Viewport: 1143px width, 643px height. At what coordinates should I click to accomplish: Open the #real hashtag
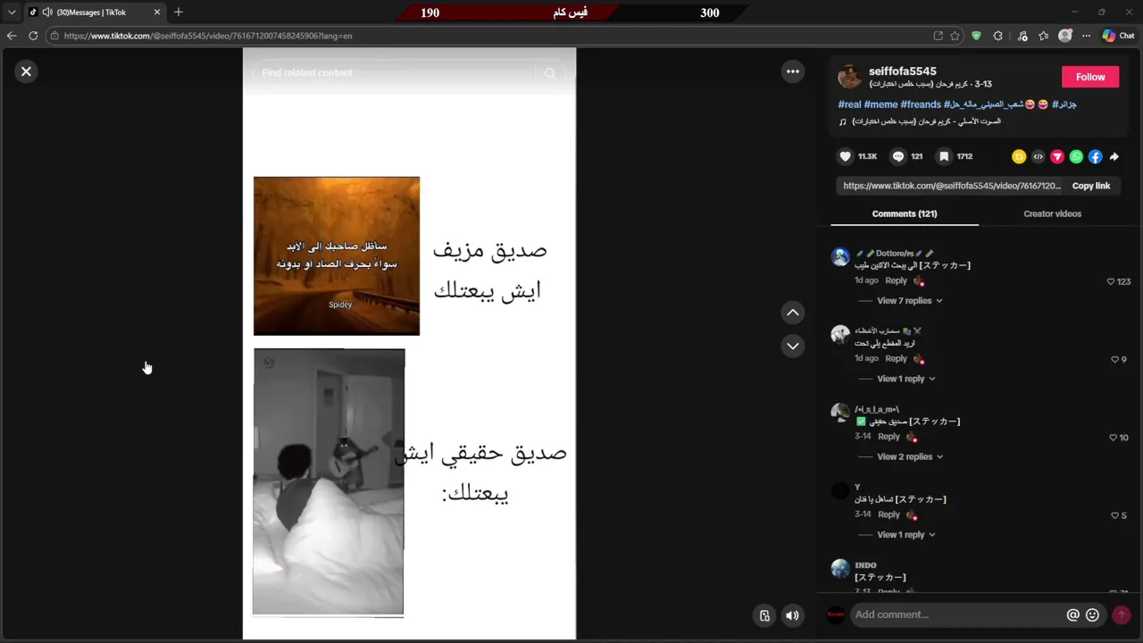(x=849, y=104)
